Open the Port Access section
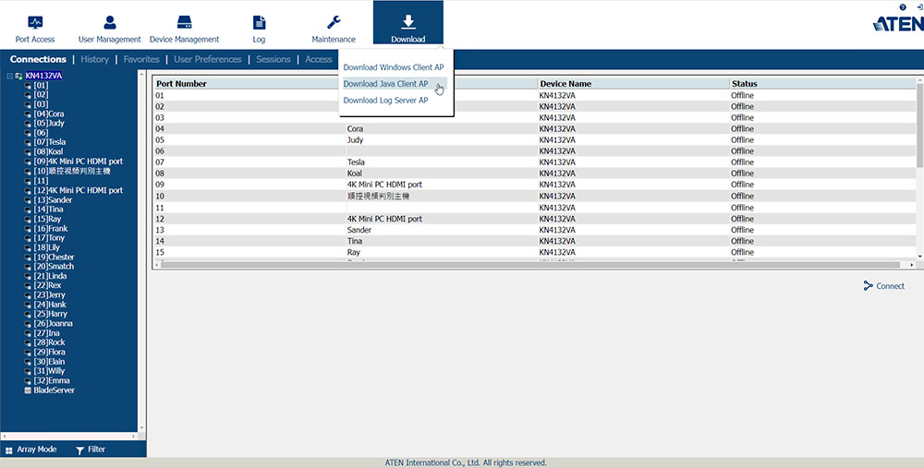This screenshot has height=468, width=924. tap(35, 28)
